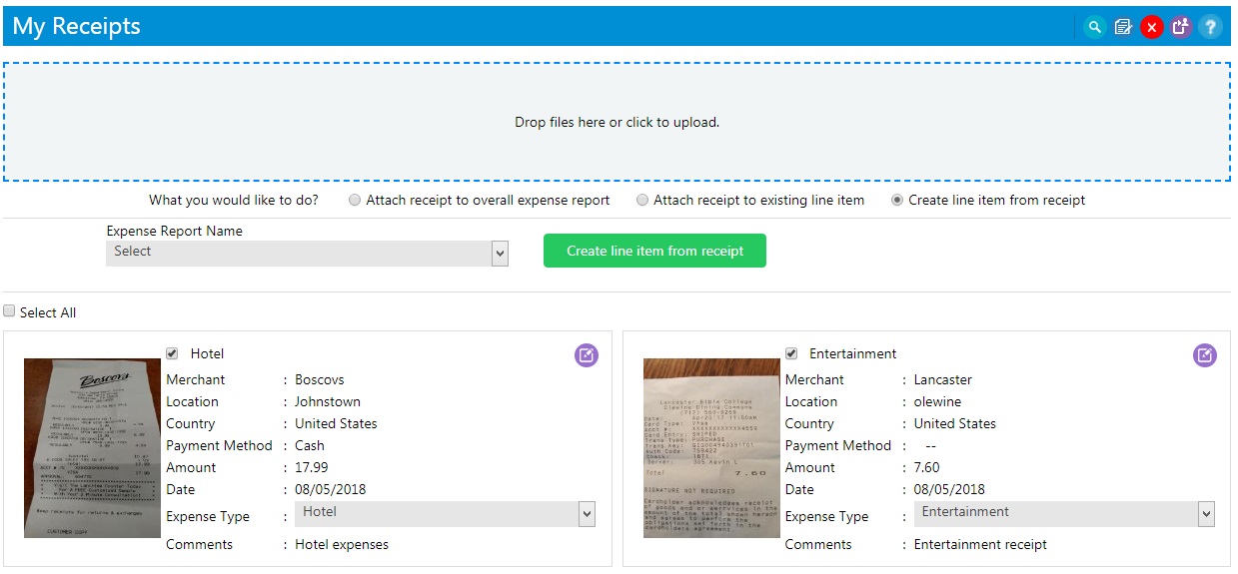
Task: Open the Boscovs receipt thumbnail
Action: 92,448
